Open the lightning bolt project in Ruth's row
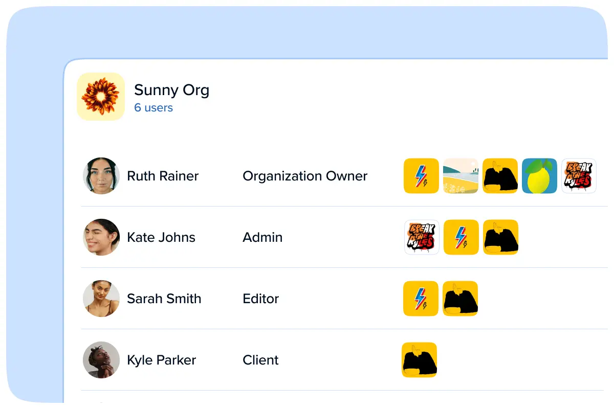This screenshot has height=409, width=614. [x=421, y=176]
